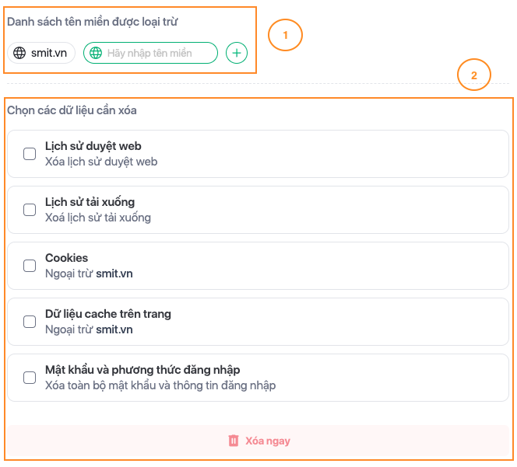Click the Cookies option title

(x=67, y=258)
